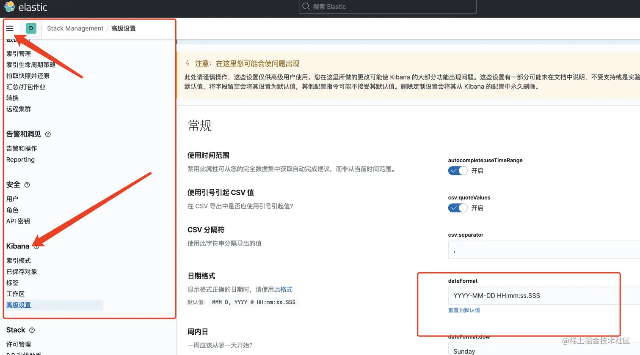Screen dimensions: 640x355
Task: Click the 注意 warning callout title
Action: (247, 64)
